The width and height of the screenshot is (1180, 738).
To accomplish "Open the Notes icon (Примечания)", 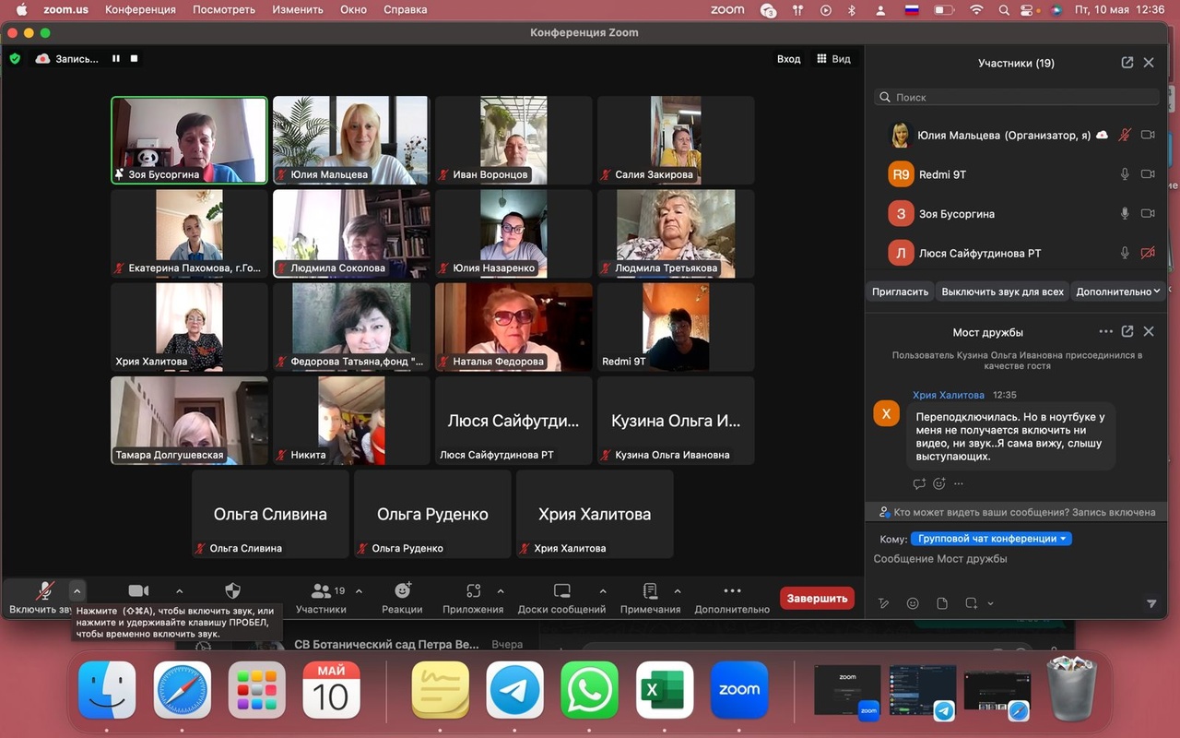I will (x=650, y=591).
